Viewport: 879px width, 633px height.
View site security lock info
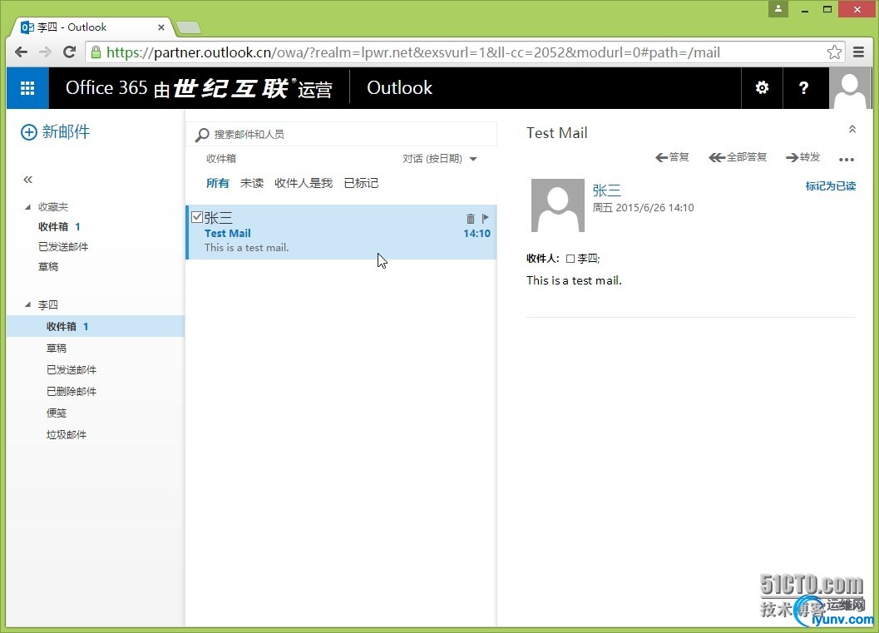click(96, 52)
